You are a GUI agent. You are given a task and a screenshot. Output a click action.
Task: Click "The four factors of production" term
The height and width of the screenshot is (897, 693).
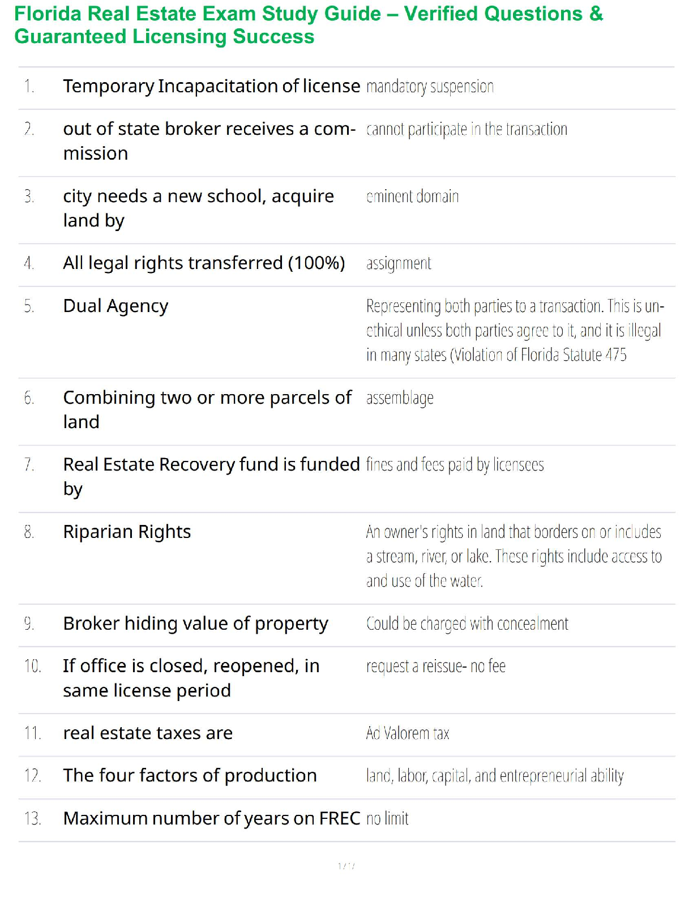[190, 776]
